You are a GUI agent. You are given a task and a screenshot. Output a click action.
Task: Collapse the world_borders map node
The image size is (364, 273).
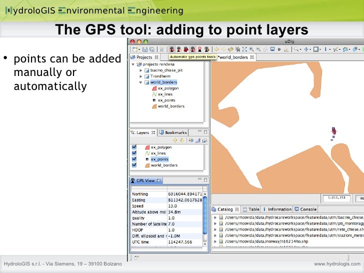141,82
